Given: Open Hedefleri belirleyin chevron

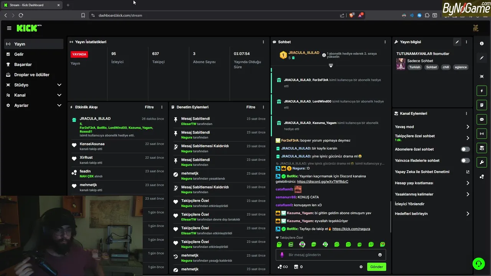Looking at the screenshot, I should [468, 214].
